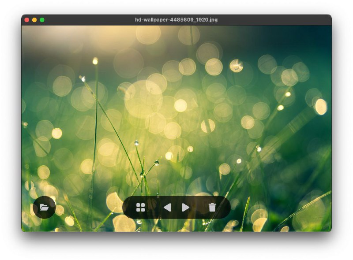This screenshot has width=353, height=260.
Task: Open a file with the folder icon
Action: [x=44, y=207]
